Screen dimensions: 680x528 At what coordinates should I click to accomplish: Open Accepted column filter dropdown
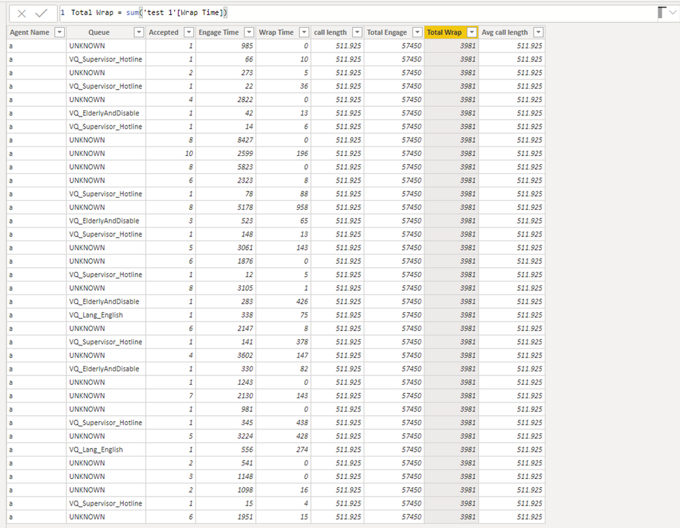coord(189,32)
